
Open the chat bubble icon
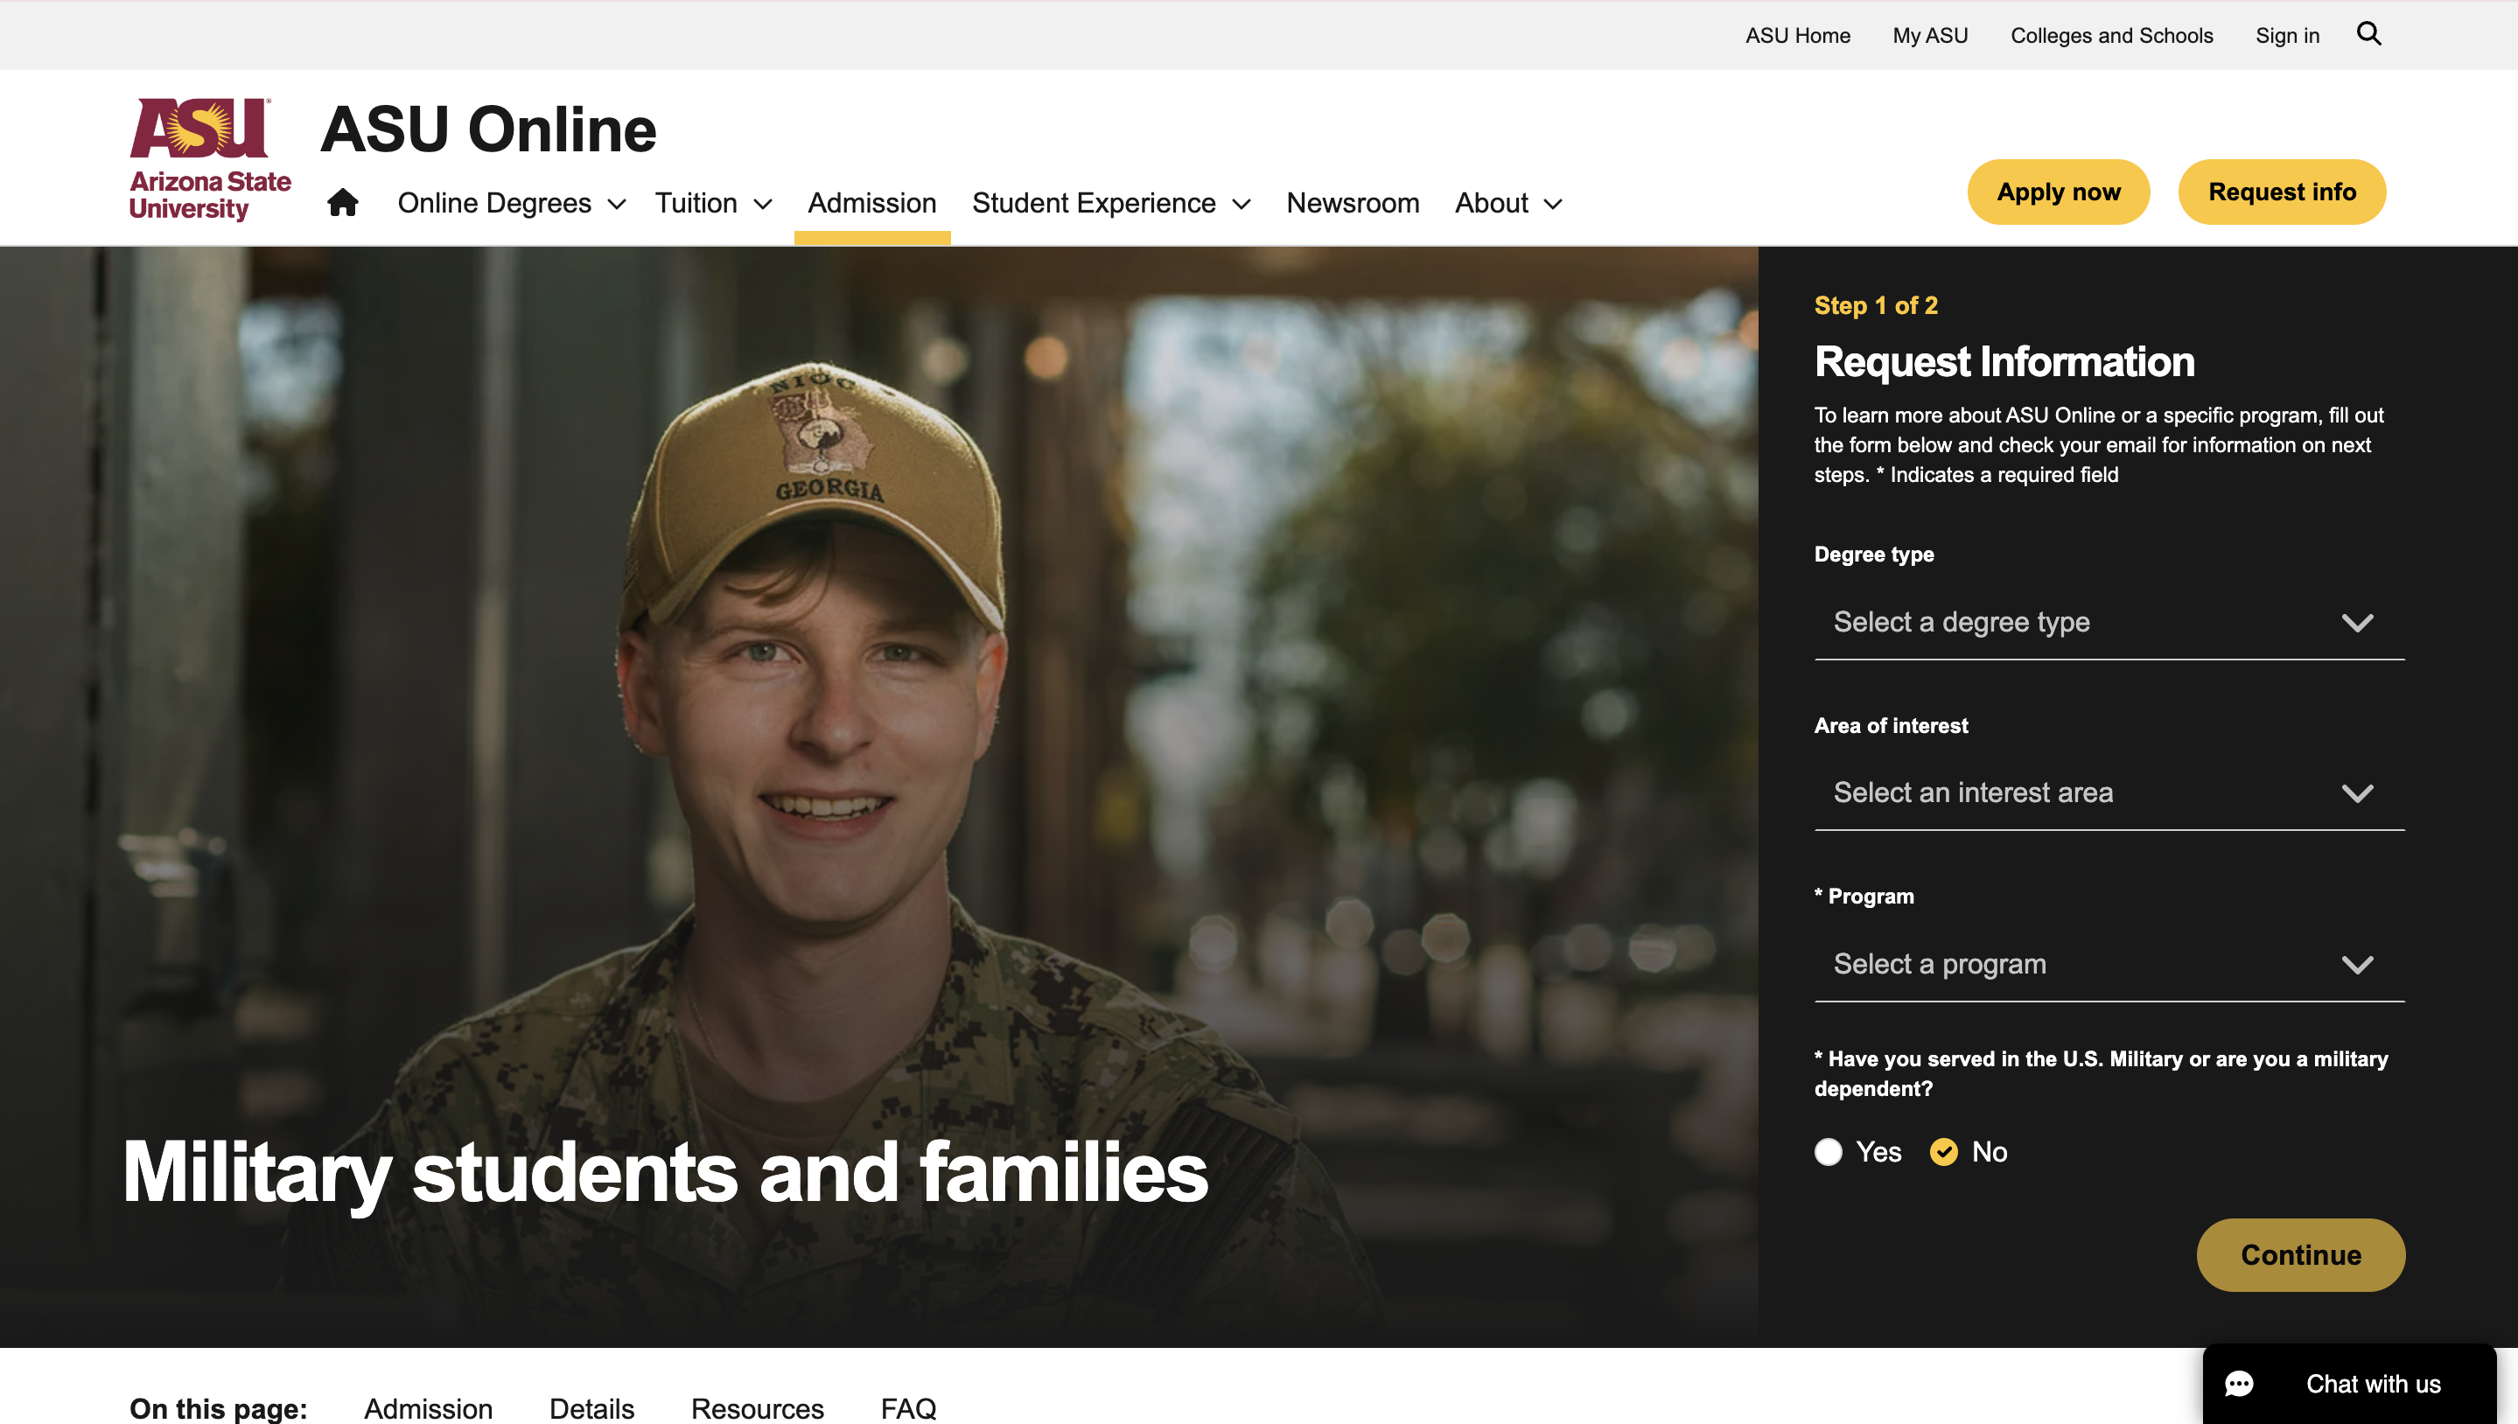[2239, 1384]
